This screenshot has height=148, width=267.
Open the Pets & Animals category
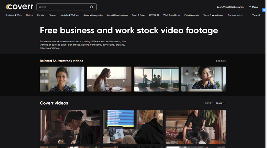click(x=192, y=15)
